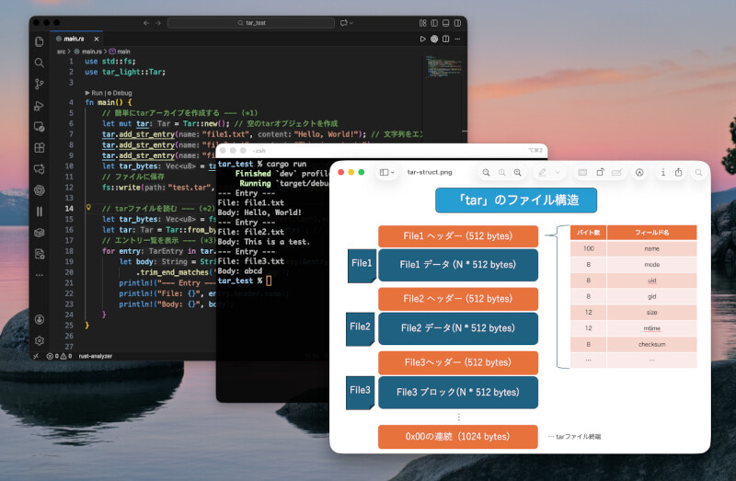Screen dimensions: 736x481
Task: Close the main.rs tab
Action: (x=97, y=39)
